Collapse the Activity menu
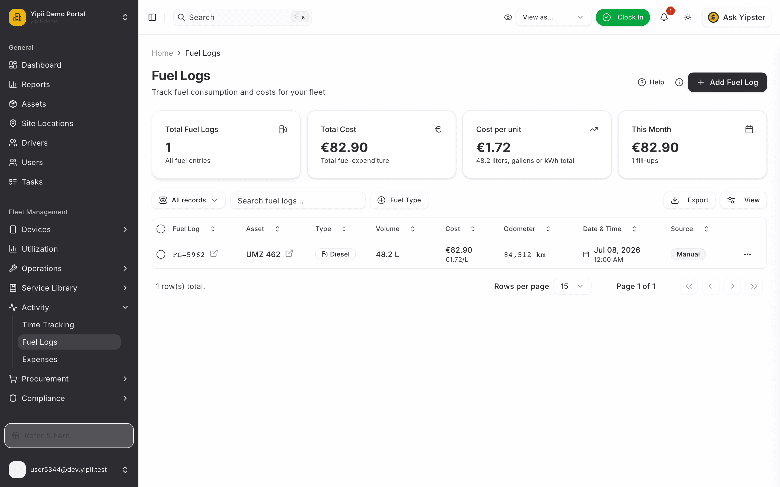 click(69, 307)
